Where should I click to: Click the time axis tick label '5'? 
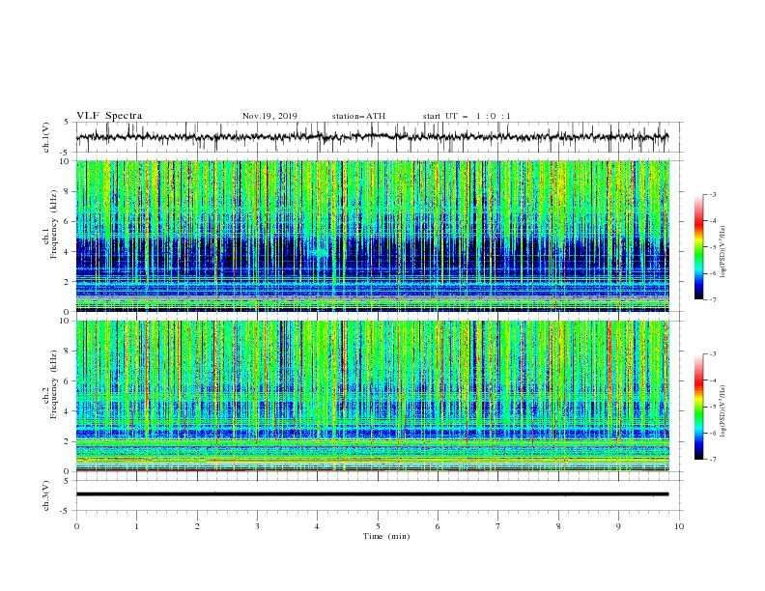378,526
